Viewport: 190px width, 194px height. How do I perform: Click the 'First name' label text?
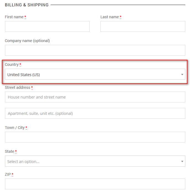14,17
